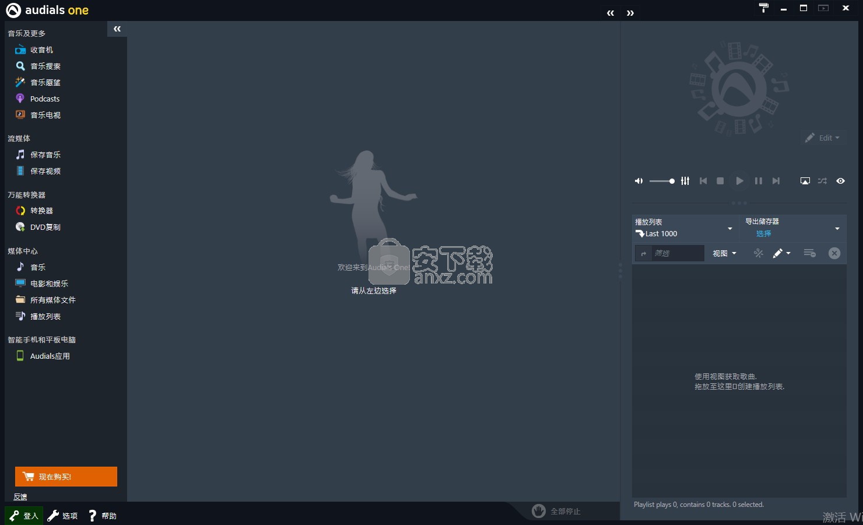Toggle the eye visibility icon in player

coord(840,181)
